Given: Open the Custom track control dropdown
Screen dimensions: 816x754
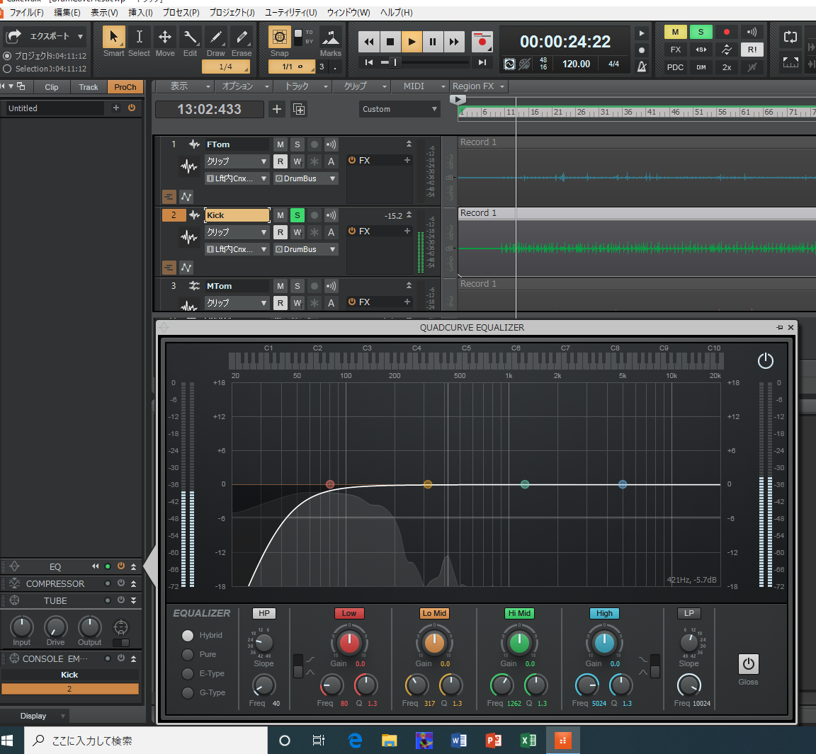Looking at the screenshot, I should coord(399,109).
